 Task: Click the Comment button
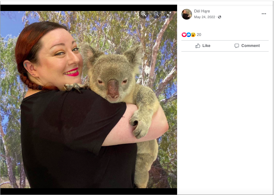click(247, 46)
